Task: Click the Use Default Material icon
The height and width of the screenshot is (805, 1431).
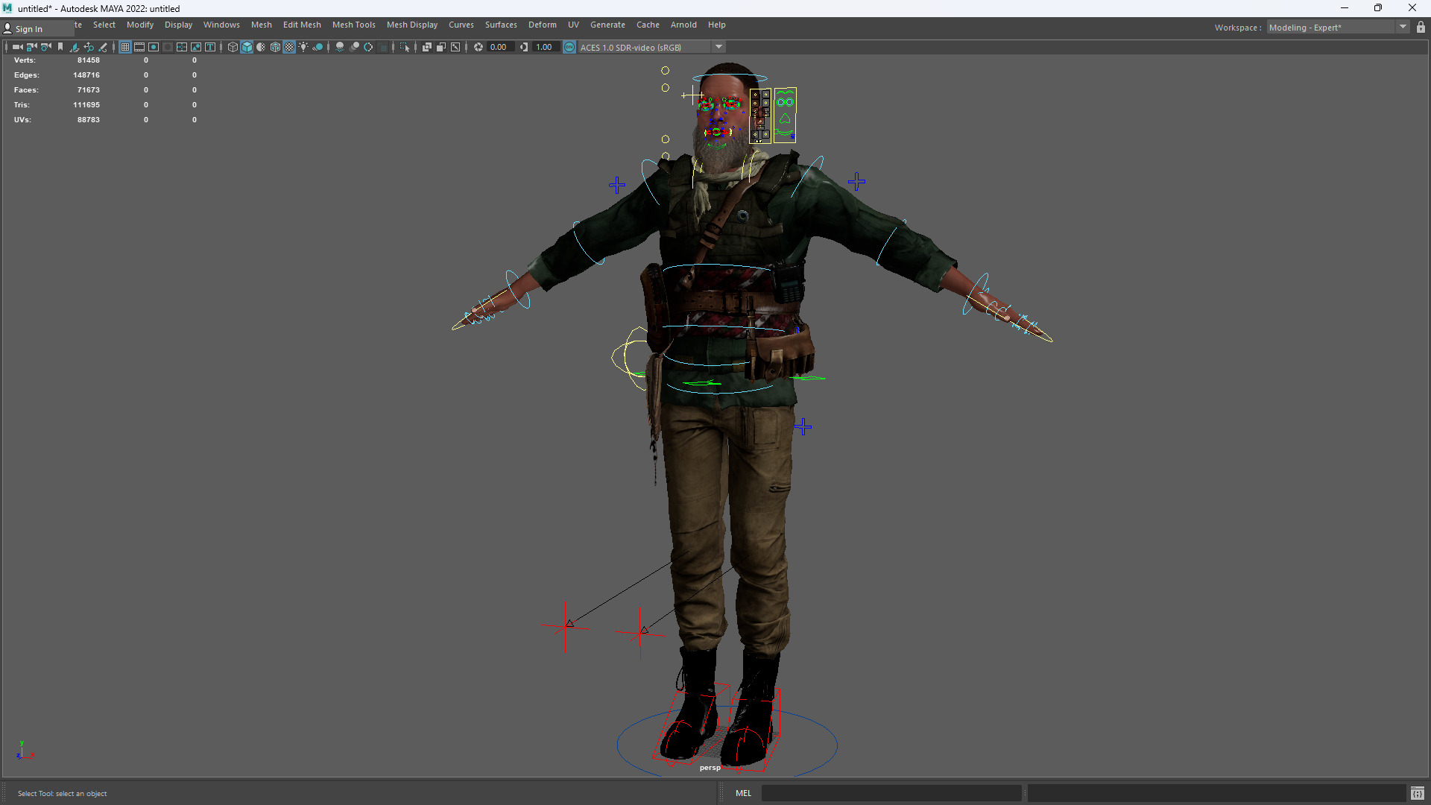Action: 261,47
